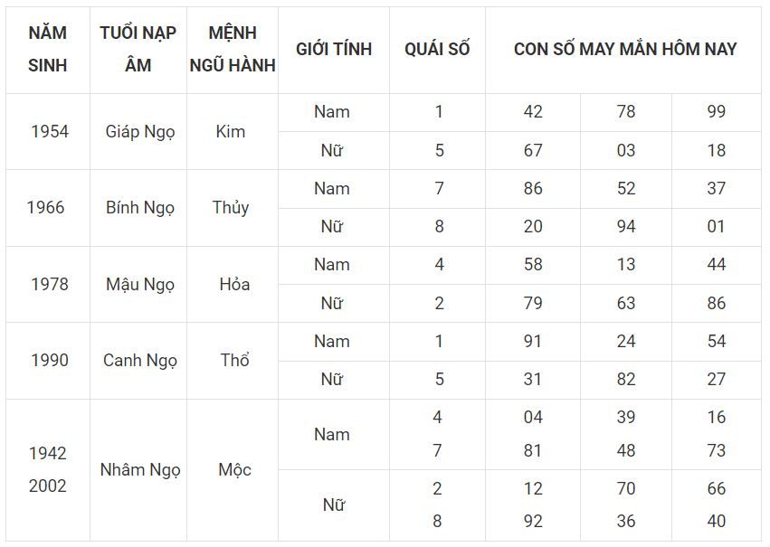Click the "NĂM SINH" column header
Image resolution: width=770 pixels, height=547 pixels.
click(47, 49)
